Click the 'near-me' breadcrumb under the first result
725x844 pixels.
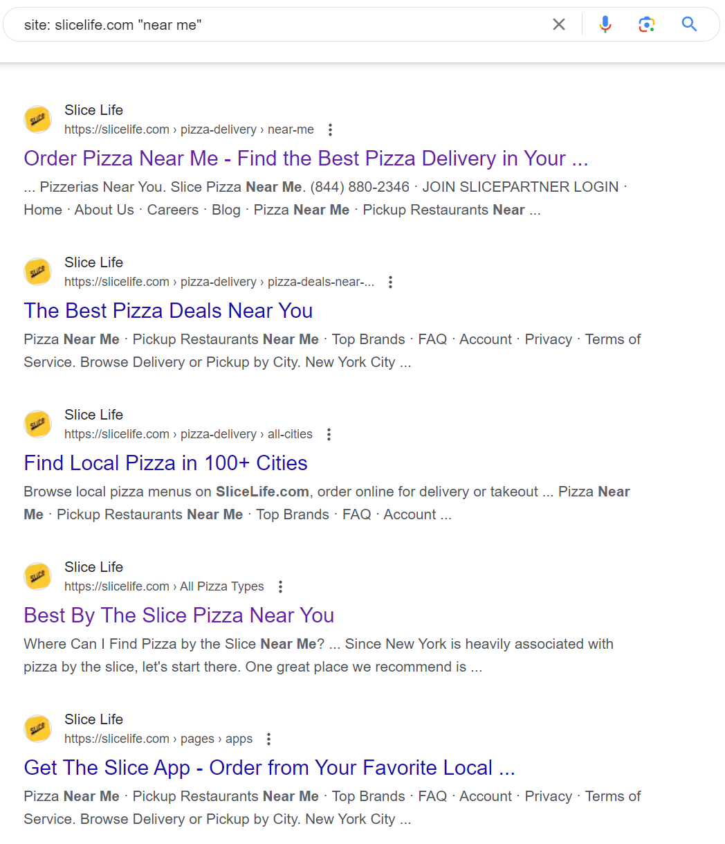click(x=291, y=129)
